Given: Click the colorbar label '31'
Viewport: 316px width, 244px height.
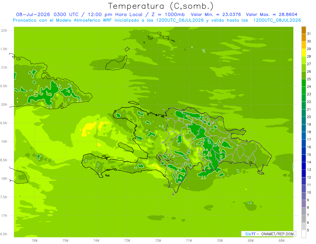Looking at the screenshot, I should pos(309,34).
